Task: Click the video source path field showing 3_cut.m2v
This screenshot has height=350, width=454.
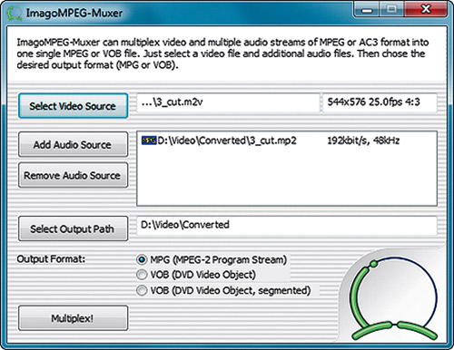Action: pyautogui.click(x=228, y=102)
